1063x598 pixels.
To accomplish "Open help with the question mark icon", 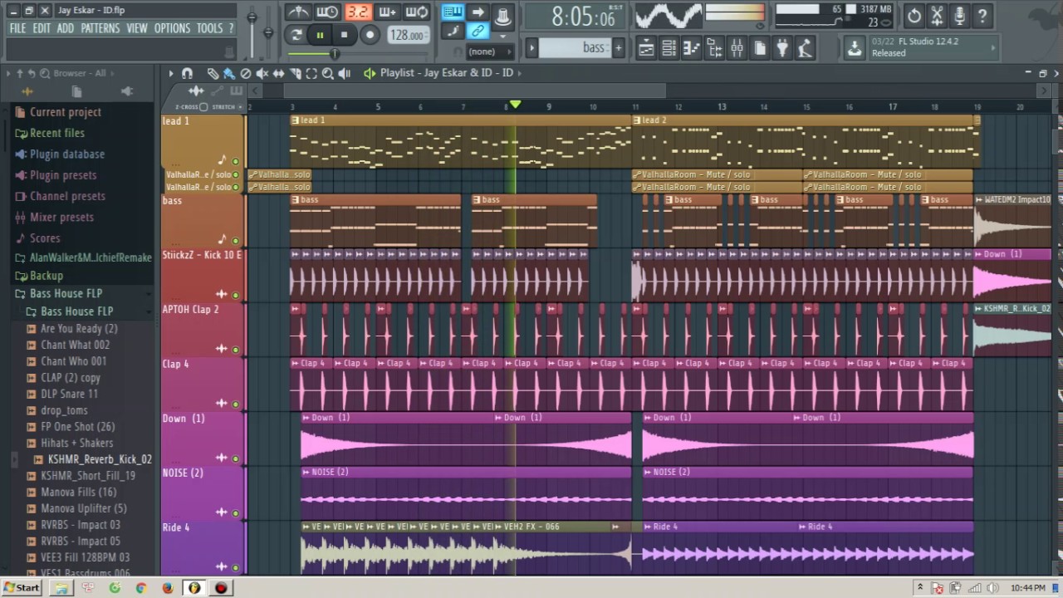I will (x=982, y=15).
